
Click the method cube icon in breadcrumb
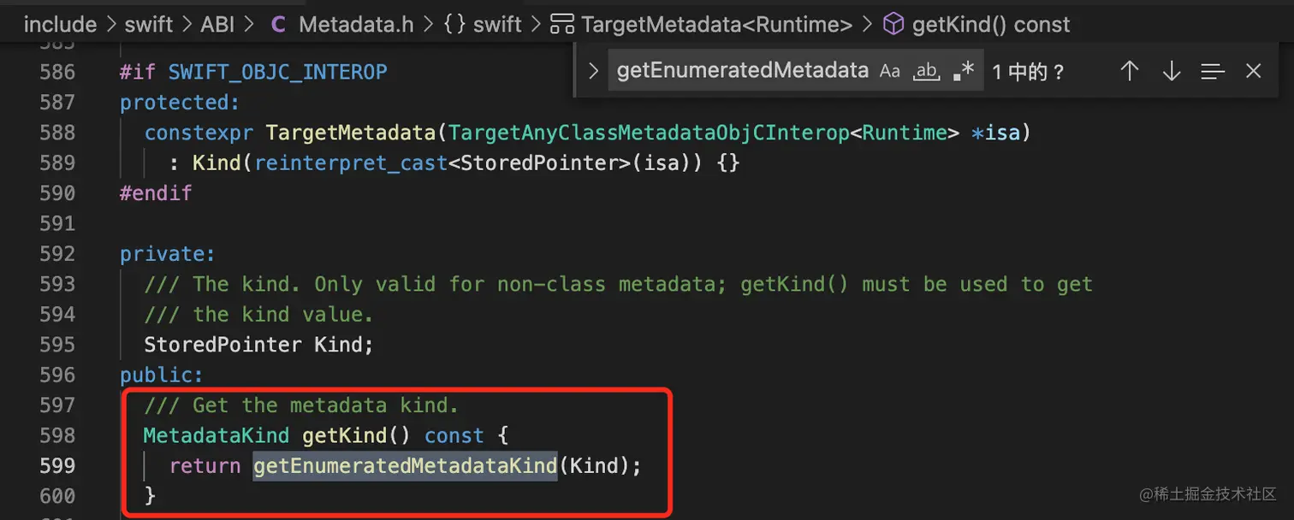pos(893,25)
